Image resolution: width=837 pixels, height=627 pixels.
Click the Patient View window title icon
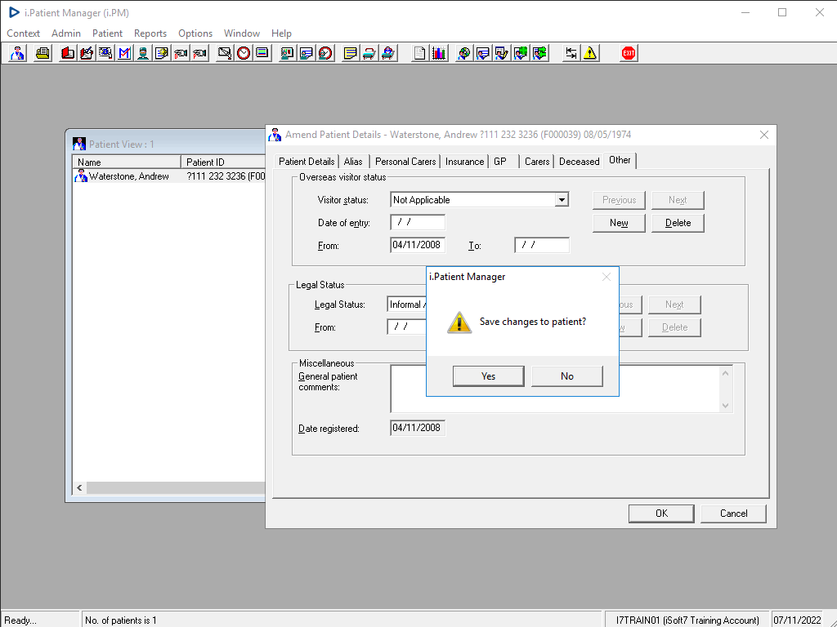[x=79, y=144]
